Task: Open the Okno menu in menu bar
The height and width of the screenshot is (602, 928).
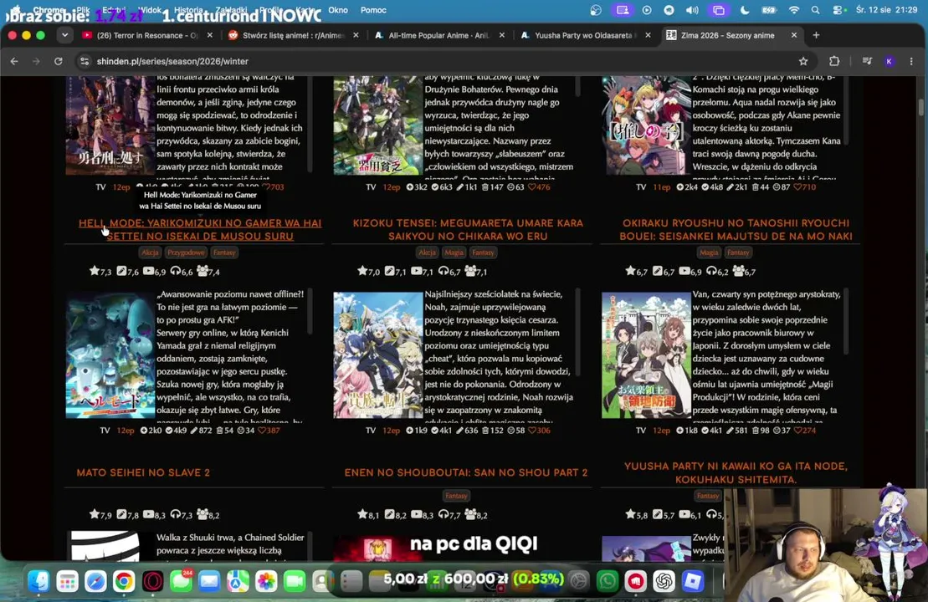Action: (x=338, y=10)
